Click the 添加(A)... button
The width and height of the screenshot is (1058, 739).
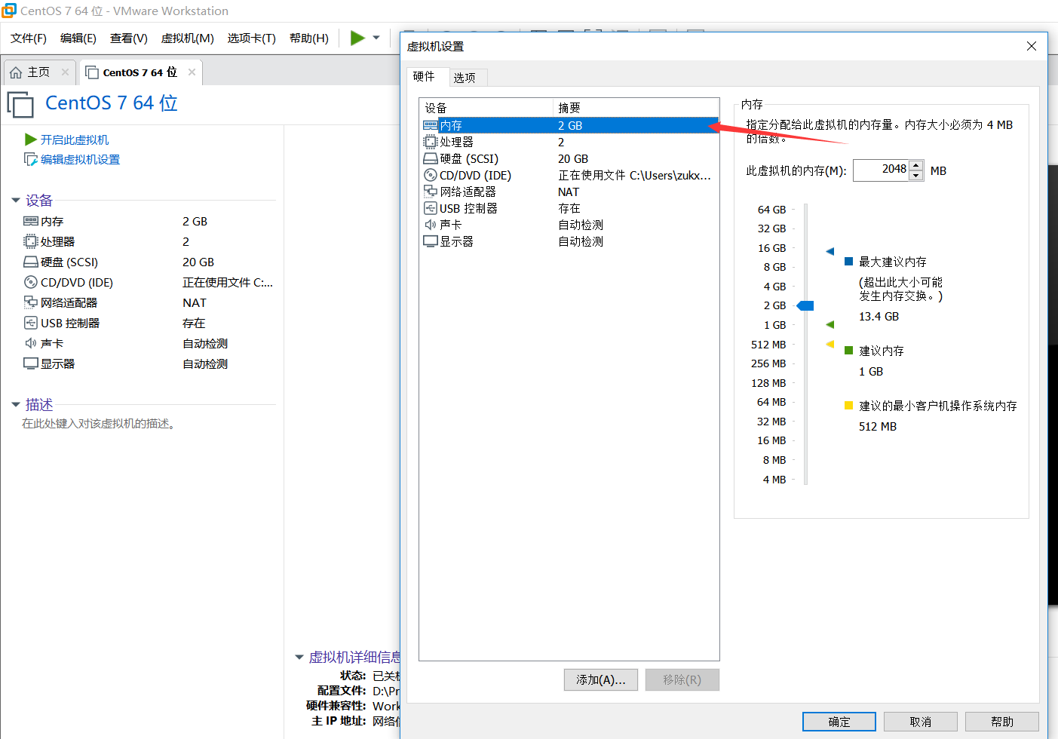(x=601, y=679)
